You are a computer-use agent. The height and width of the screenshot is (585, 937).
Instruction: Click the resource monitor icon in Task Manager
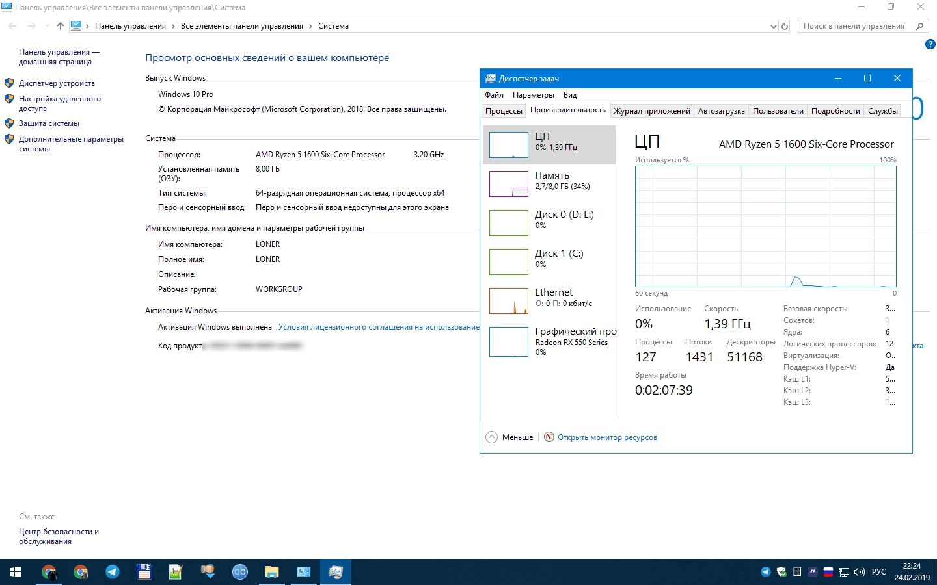pyautogui.click(x=549, y=437)
